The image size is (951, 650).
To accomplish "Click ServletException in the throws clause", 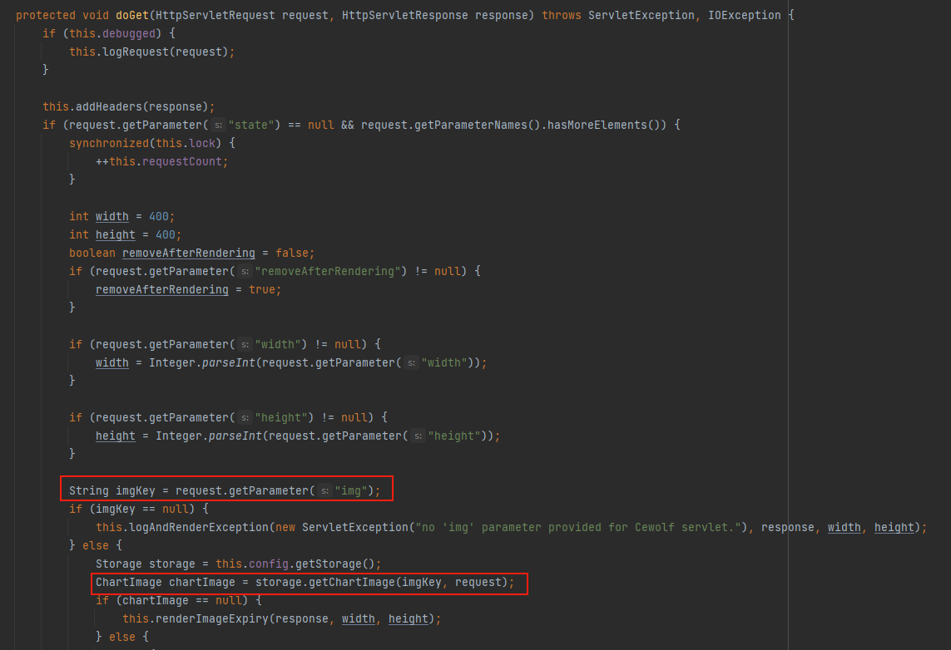I will pos(641,15).
